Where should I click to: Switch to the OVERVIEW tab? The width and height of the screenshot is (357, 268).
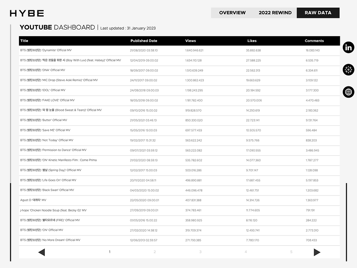pos(232,13)
